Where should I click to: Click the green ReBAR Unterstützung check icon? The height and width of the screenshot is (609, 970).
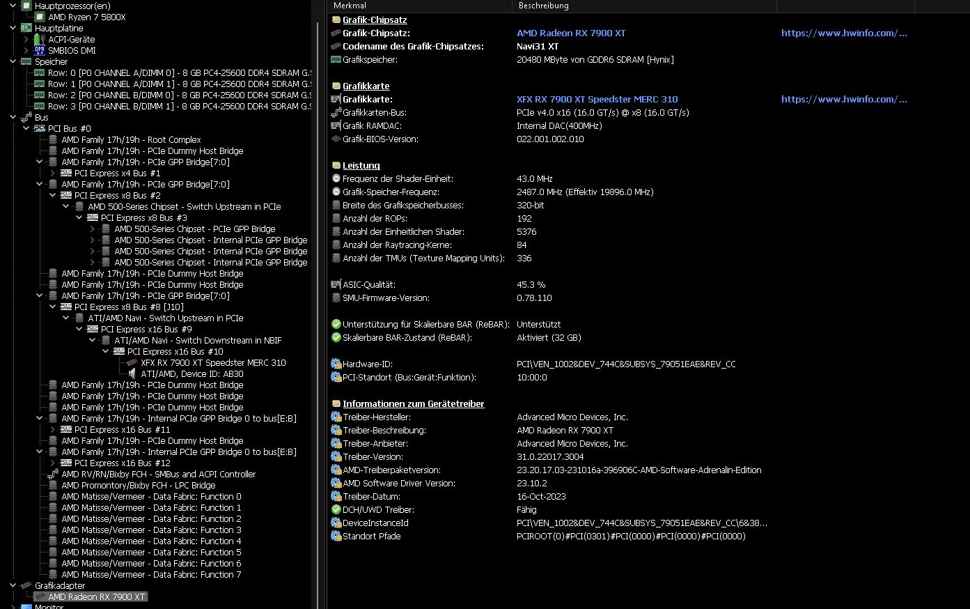(336, 324)
